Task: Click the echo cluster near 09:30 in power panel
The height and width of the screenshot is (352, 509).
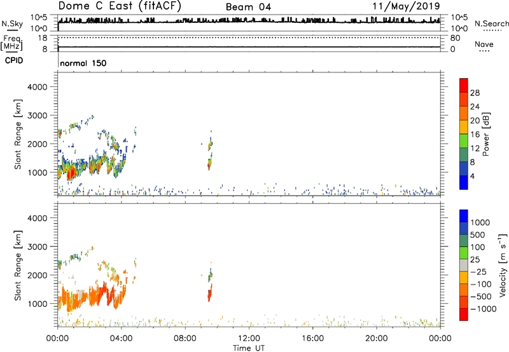Action: [x=210, y=152]
